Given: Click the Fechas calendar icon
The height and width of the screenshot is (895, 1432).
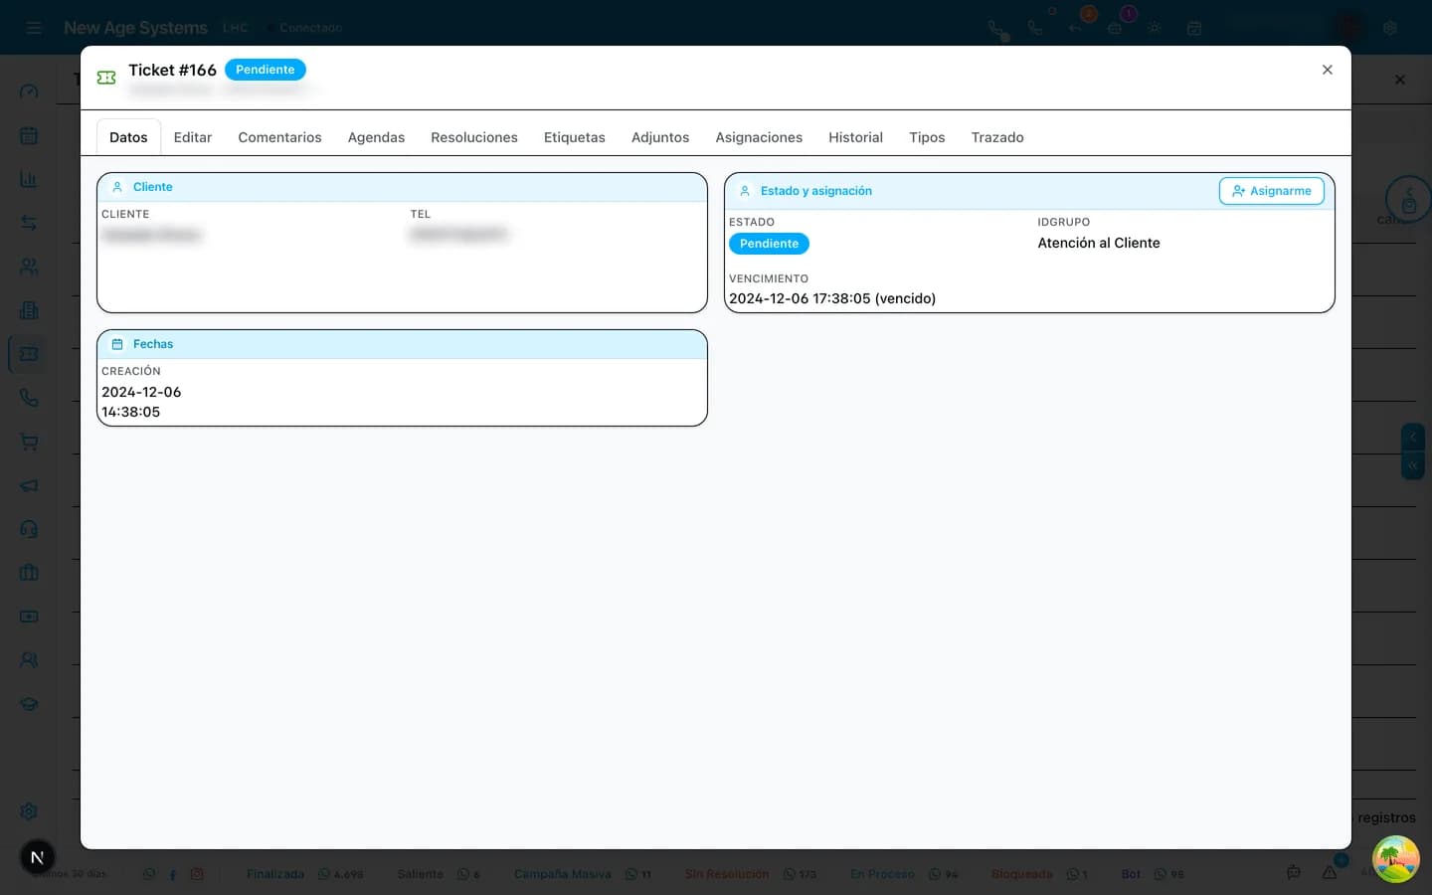Looking at the screenshot, I should point(117,344).
